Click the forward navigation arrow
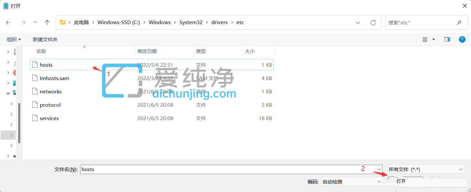This screenshot has width=471, height=192. tap(23, 22)
